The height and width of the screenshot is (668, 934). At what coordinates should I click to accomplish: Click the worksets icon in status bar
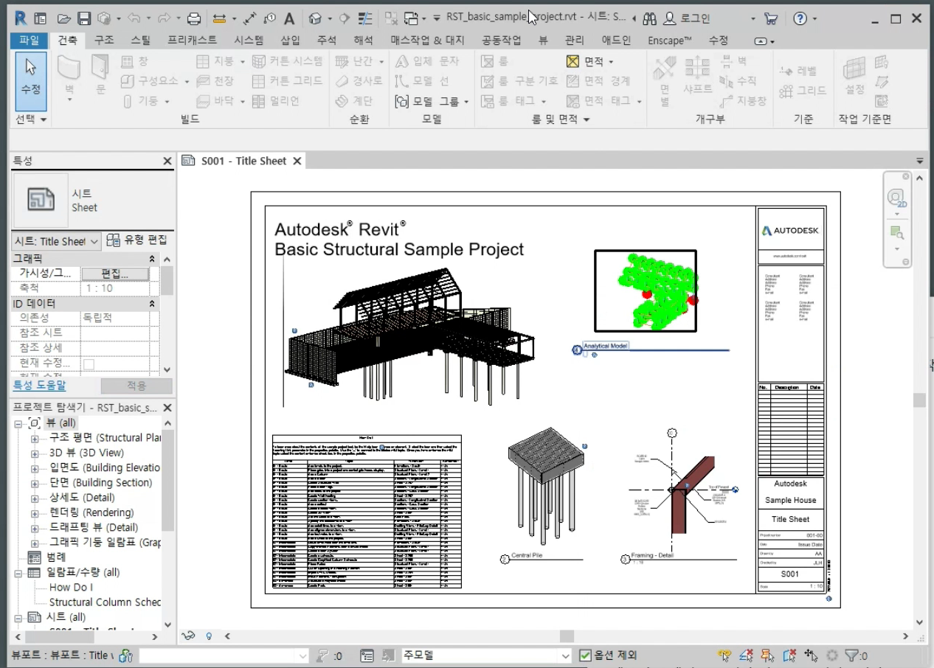pyautogui.click(x=125, y=655)
